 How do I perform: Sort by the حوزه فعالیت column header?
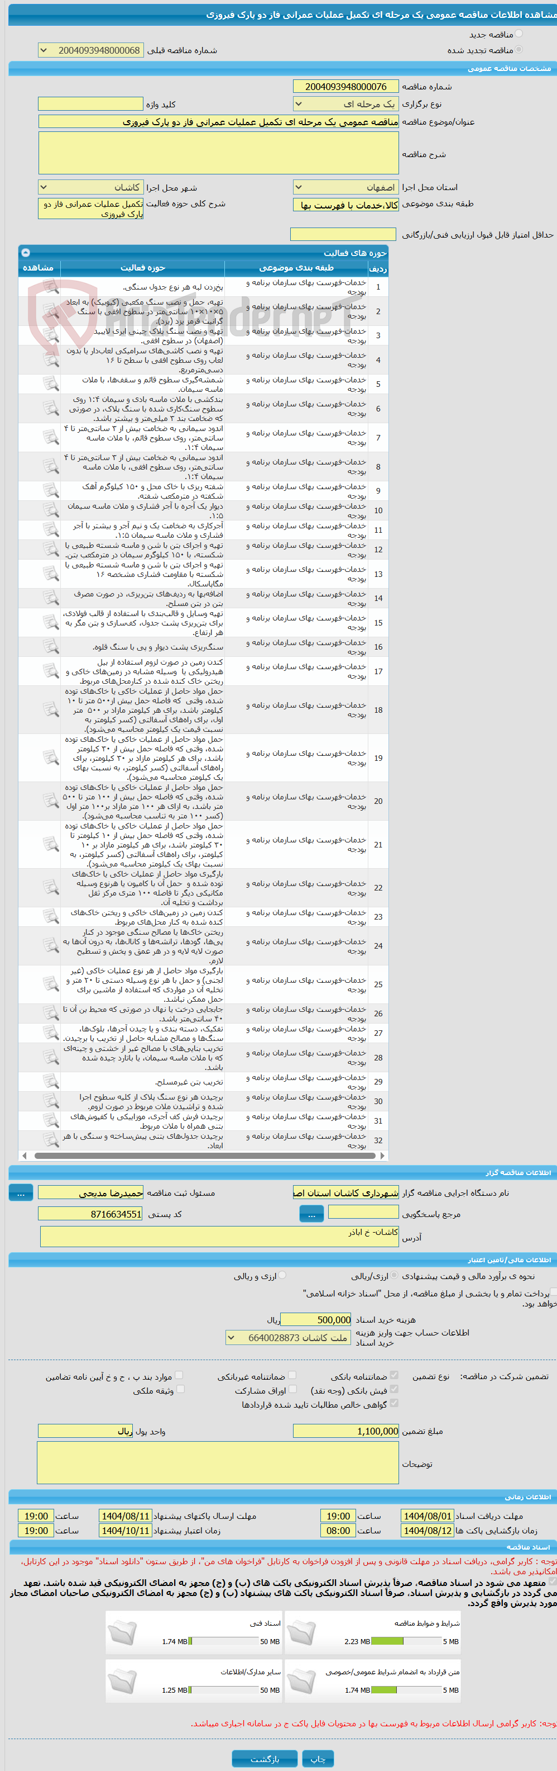(142, 267)
